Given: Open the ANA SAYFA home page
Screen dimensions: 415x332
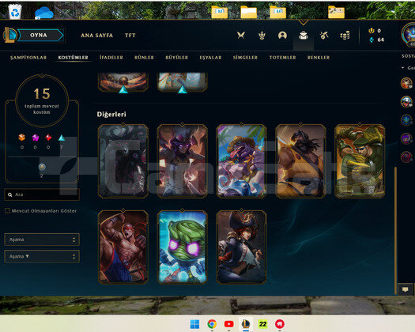Looking at the screenshot, I should click(x=97, y=36).
